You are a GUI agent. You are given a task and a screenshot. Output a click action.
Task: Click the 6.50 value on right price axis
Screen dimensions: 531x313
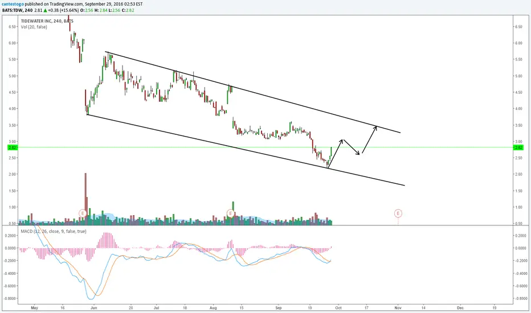point(518,27)
